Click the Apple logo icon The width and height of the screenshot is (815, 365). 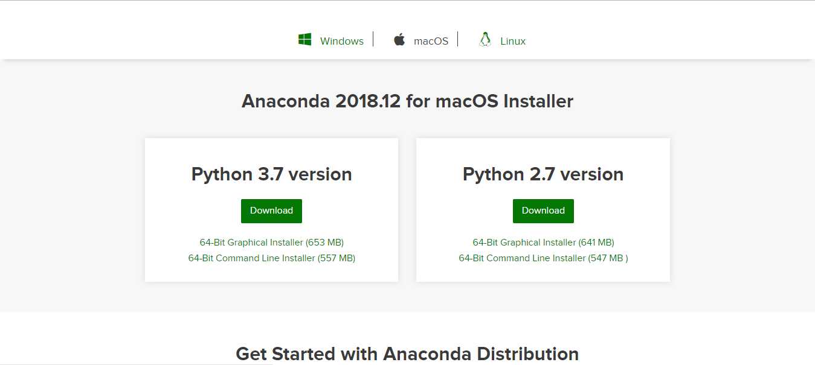[399, 40]
